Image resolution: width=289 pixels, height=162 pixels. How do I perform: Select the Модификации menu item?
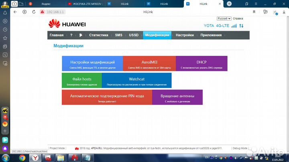(157, 35)
